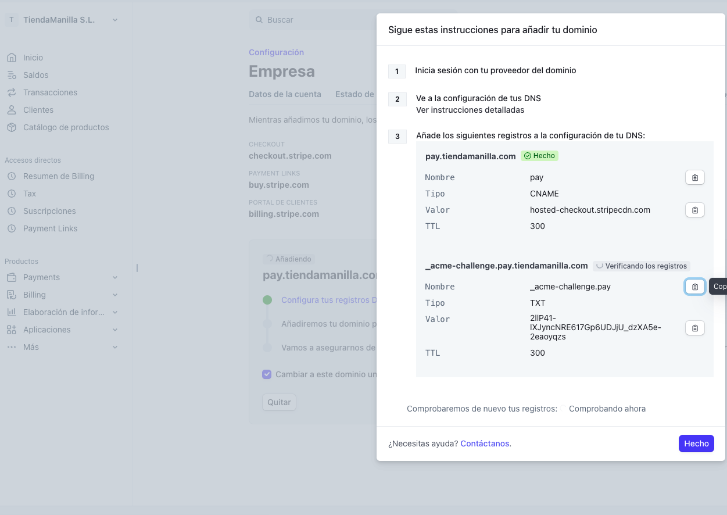Screen dimensions: 727x515
Task: Expand the Payments section chevron
Action: pos(115,277)
